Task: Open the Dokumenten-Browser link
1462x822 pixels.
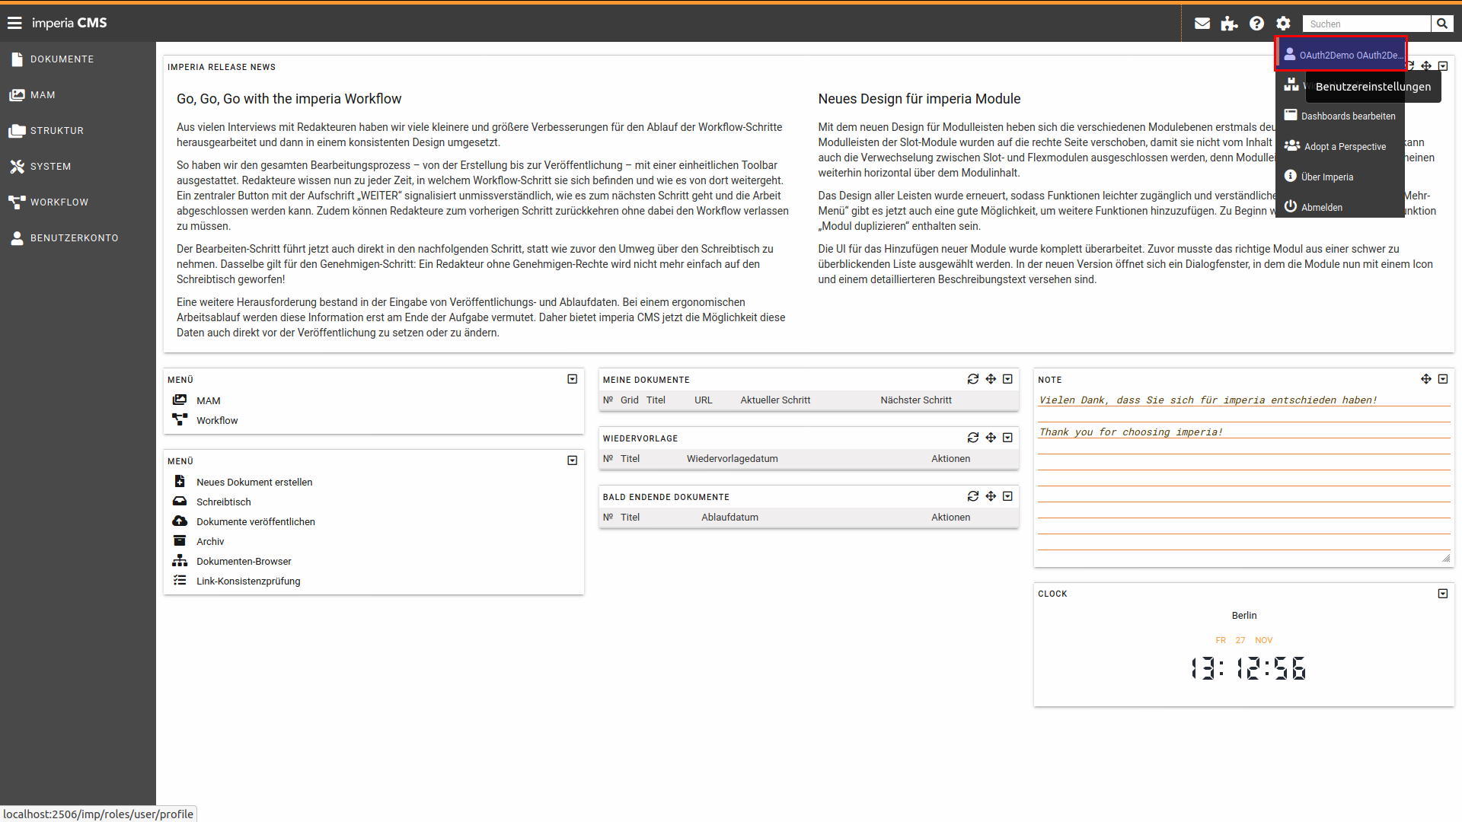Action: click(x=244, y=562)
